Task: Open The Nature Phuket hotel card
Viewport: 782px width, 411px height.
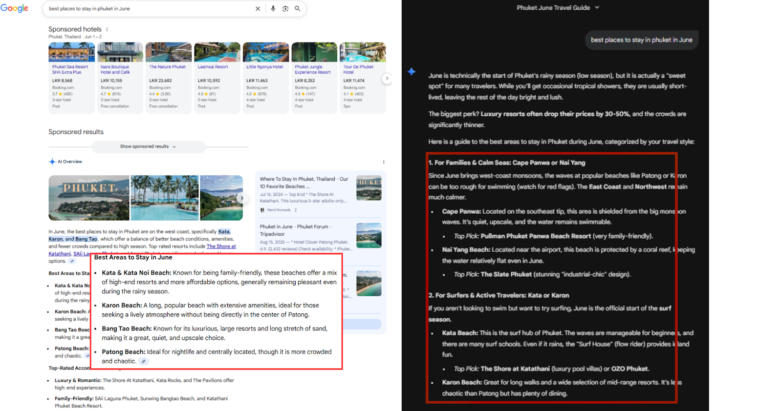Action: [x=168, y=78]
